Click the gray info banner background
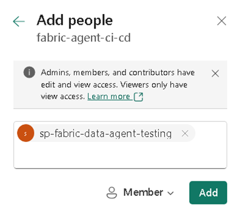This screenshot has width=240, height=219. point(120,84)
